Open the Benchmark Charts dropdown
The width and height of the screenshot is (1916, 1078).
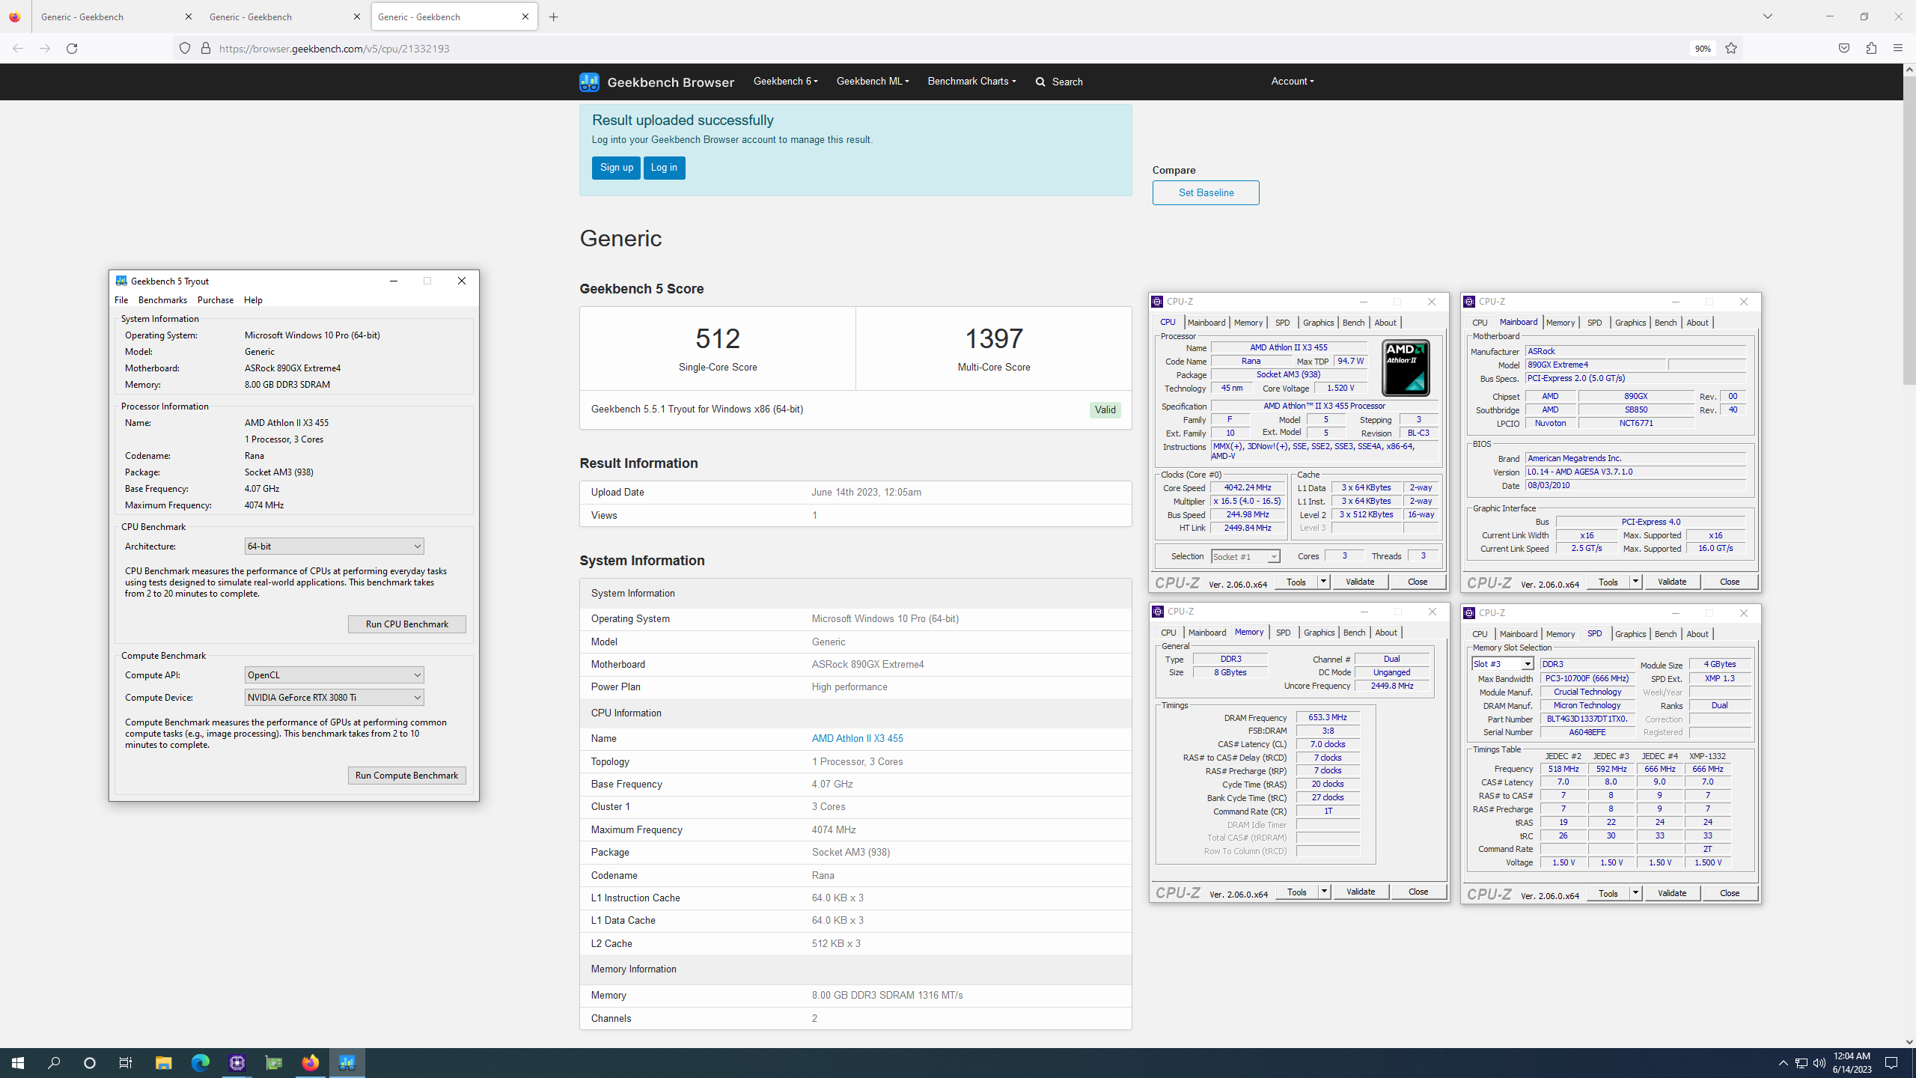(971, 82)
